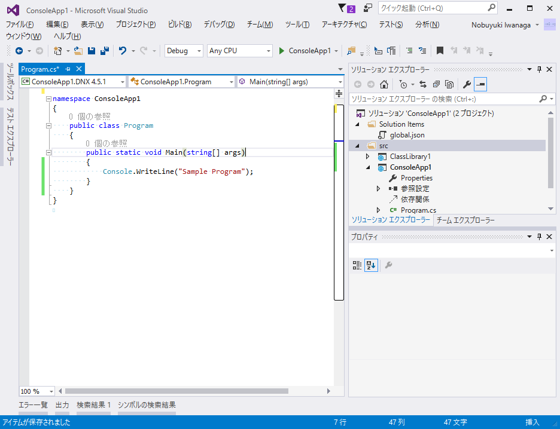Collapse the namespace ConsoleApp1 code block

coord(48,99)
